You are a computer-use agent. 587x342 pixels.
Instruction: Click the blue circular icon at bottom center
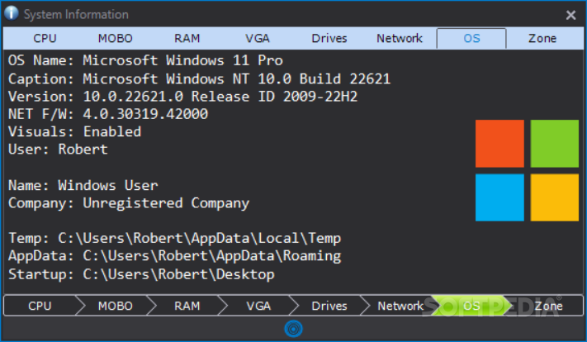(x=294, y=329)
